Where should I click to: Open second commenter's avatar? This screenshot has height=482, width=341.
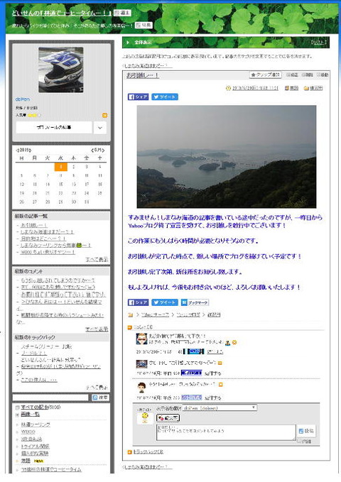(141, 364)
